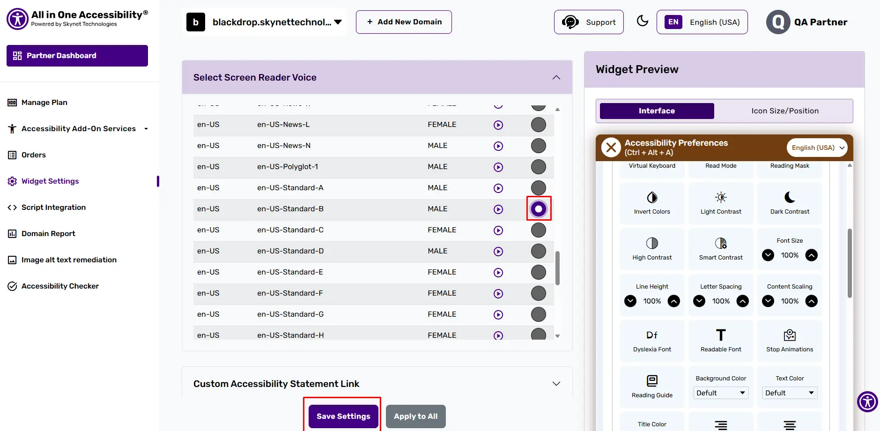
Task: Click Stop Animations tile
Action: click(x=790, y=341)
